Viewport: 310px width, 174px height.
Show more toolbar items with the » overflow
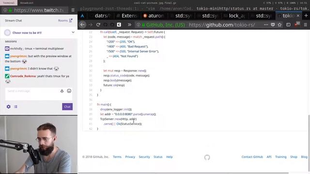tap(129, 25)
